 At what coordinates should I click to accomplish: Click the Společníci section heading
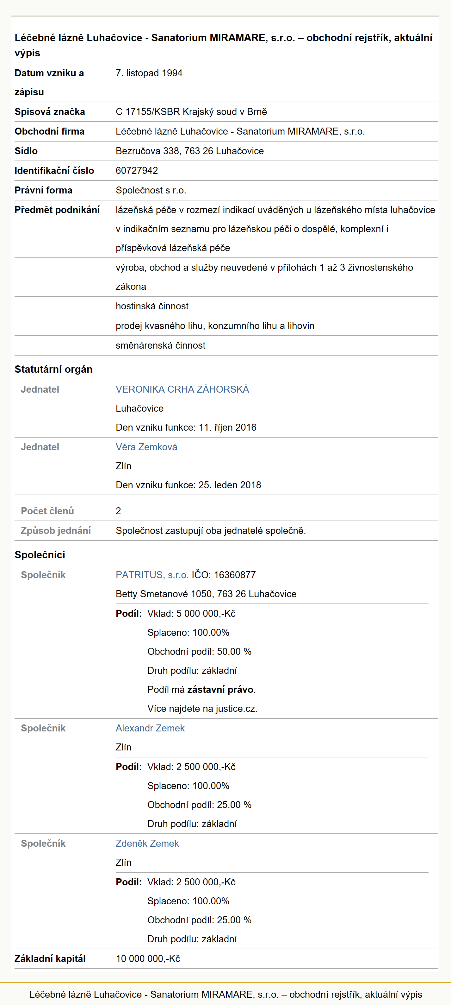tap(40, 555)
